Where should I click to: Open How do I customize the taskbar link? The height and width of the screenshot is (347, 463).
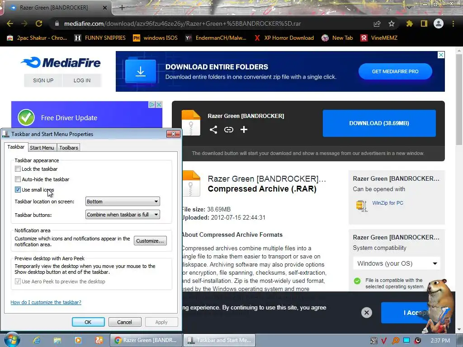tap(46, 302)
